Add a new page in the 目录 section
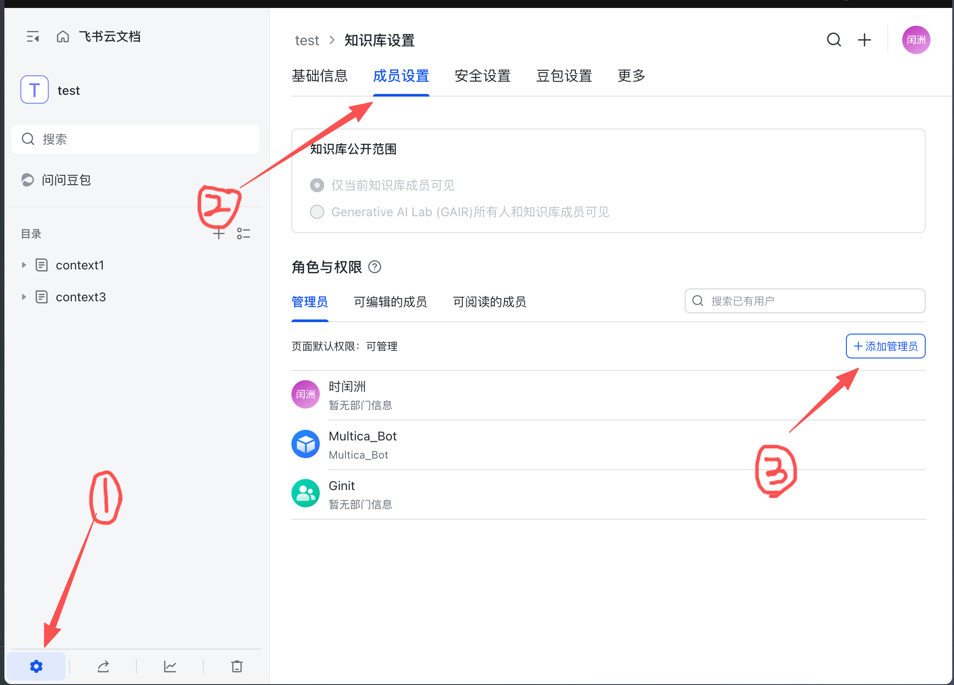 pos(219,234)
